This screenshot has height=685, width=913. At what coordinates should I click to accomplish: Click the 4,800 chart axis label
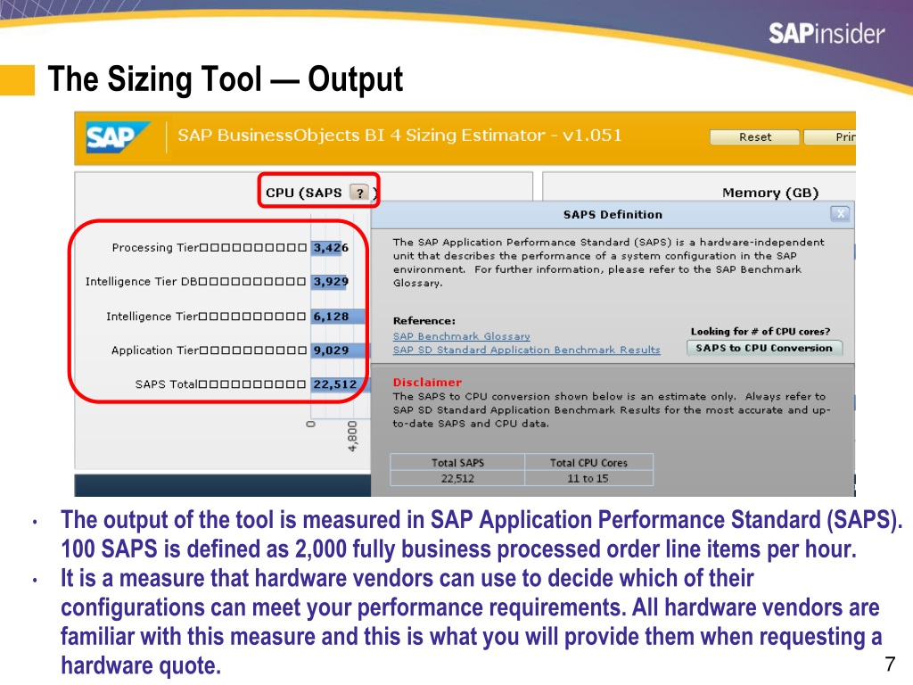(352, 435)
